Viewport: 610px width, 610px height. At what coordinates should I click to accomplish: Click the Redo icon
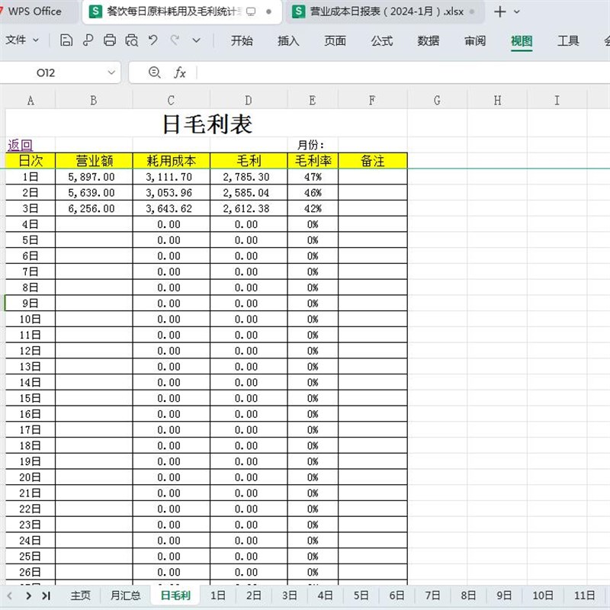(174, 40)
